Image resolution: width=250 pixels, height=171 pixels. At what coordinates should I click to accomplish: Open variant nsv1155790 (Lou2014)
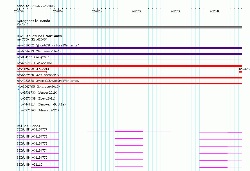[34, 69]
